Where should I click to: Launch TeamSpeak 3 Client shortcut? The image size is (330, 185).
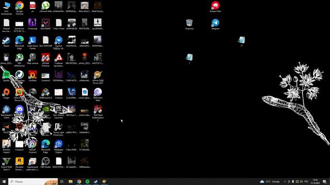(x=6, y=112)
